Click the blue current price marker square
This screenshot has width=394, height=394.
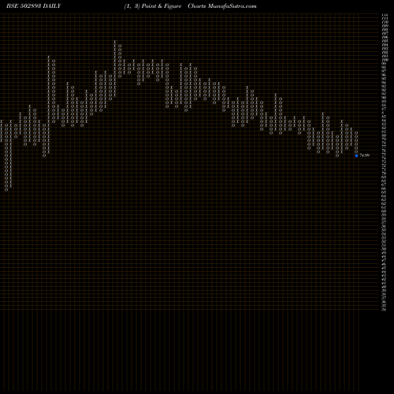pyautogui.click(x=356, y=155)
